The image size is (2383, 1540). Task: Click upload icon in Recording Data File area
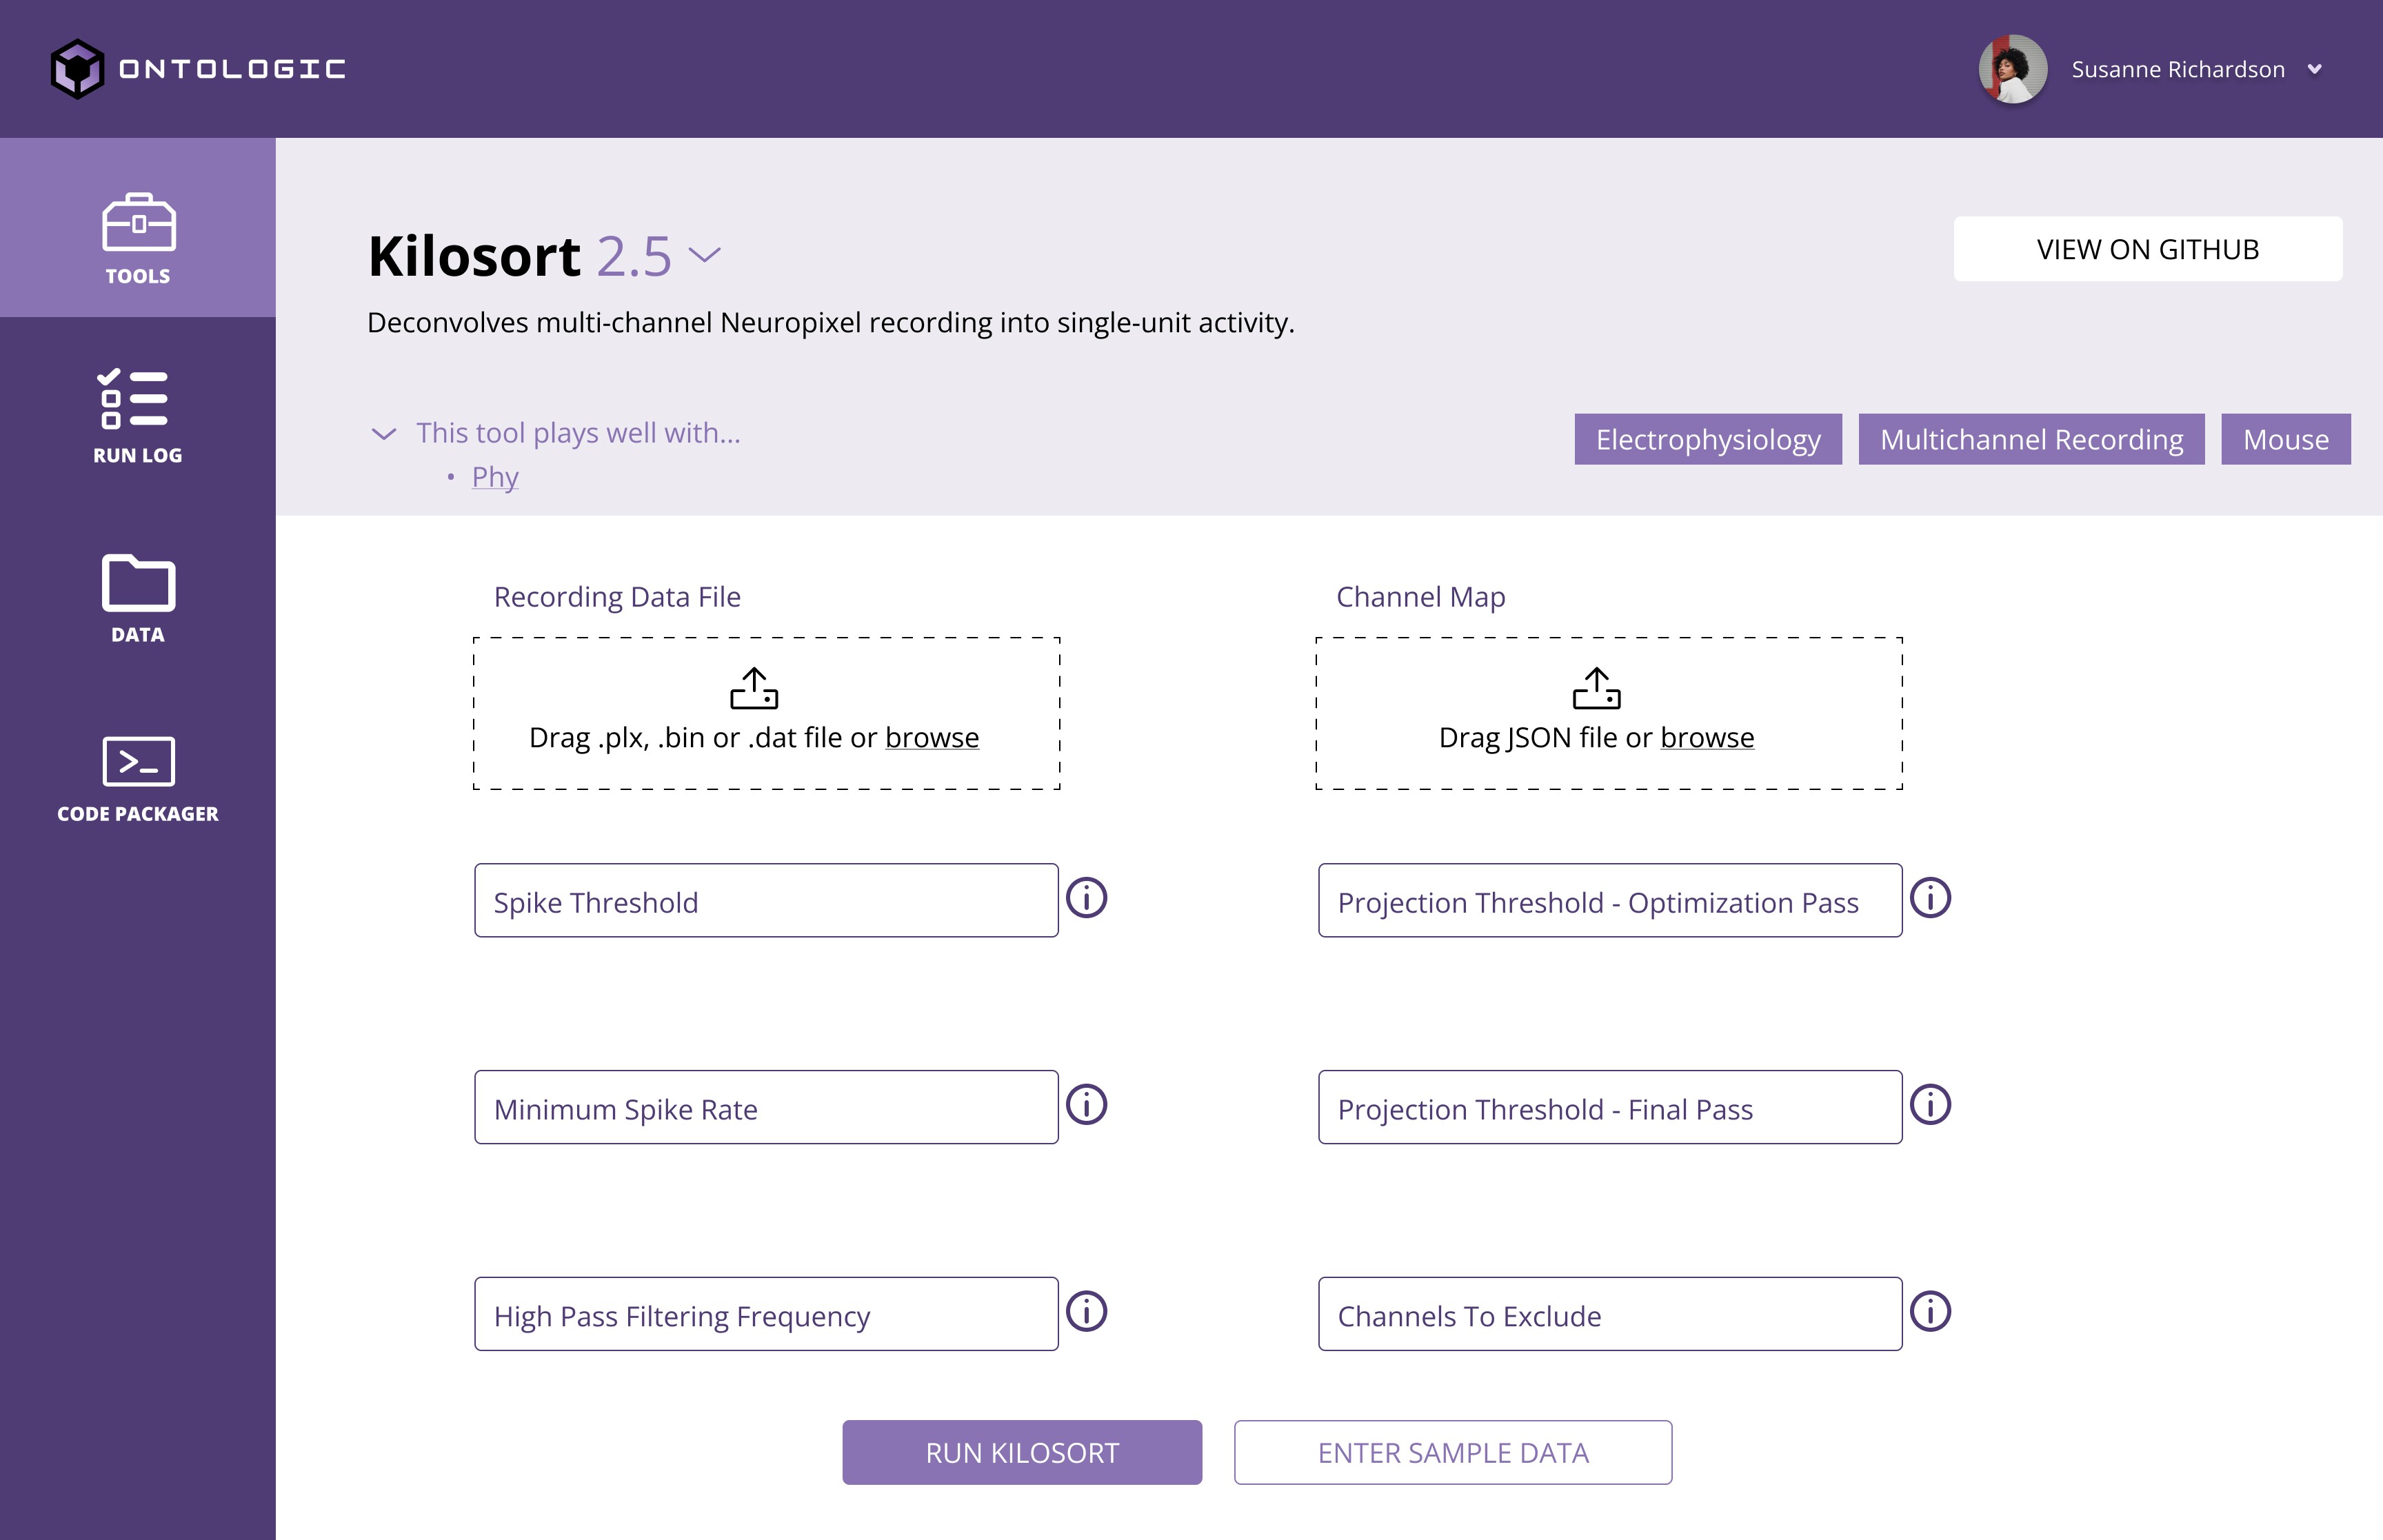point(754,688)
